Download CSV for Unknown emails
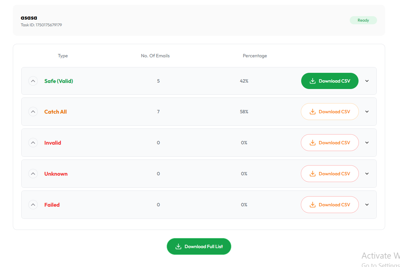The image size is (400, 267). click(330, 174)
